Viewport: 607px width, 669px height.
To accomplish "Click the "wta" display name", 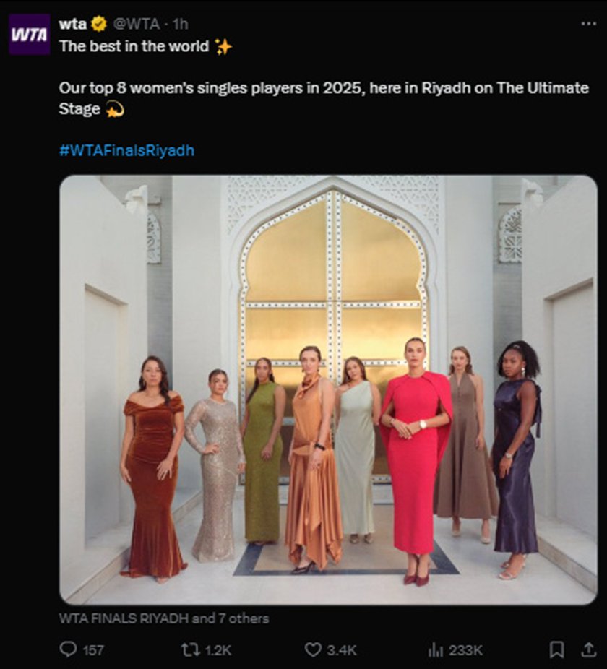I will 72,24.
